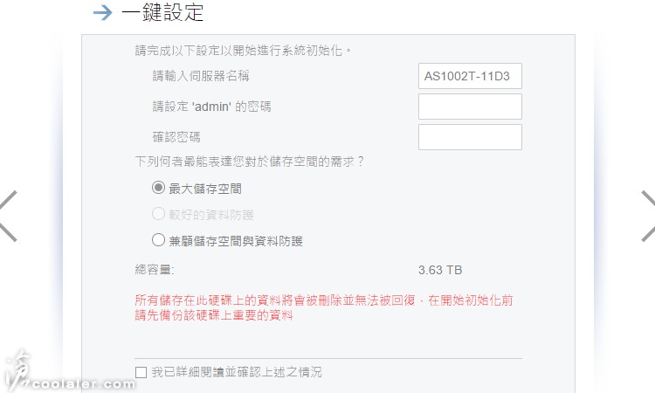655x393 pixels.
Task: Click the 確認密碼 input field
Action: click(x=470, y=137)
